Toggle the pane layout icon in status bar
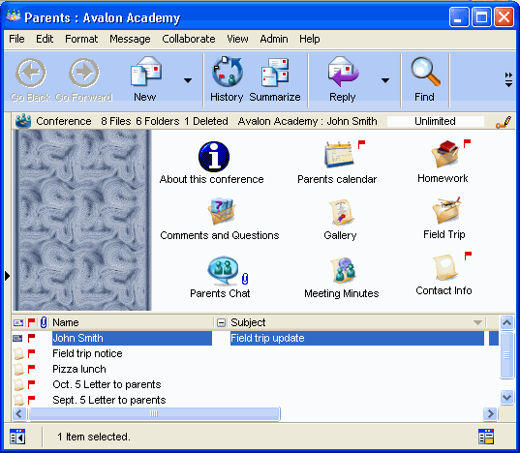Viewport: 520px width, 453px height. click(x=486, y=437)
